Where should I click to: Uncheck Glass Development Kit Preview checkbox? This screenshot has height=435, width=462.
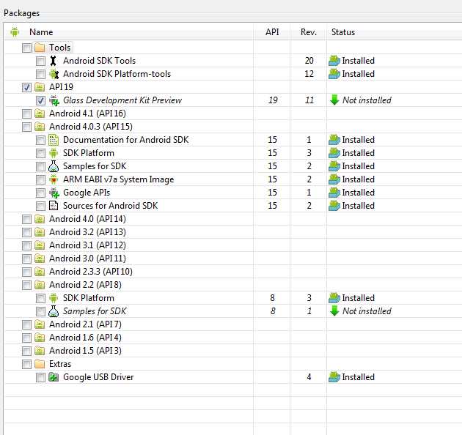[40, 100]
